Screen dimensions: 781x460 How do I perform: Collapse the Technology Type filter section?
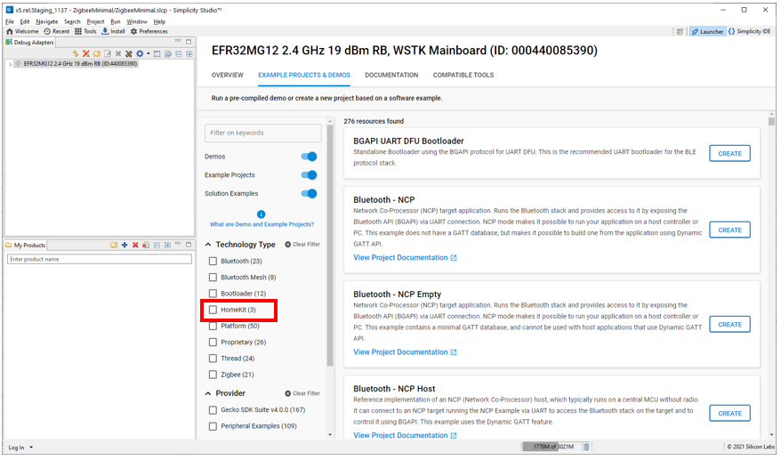[x=208, y=245]
